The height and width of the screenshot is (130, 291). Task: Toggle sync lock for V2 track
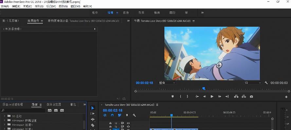click(122, 127)
